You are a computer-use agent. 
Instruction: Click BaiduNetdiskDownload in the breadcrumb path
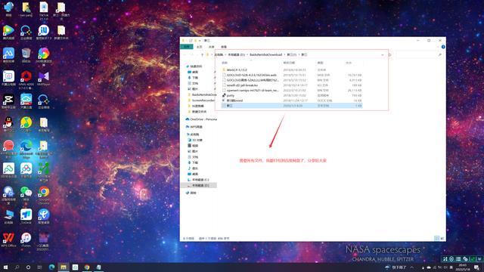tap(265, 55)
